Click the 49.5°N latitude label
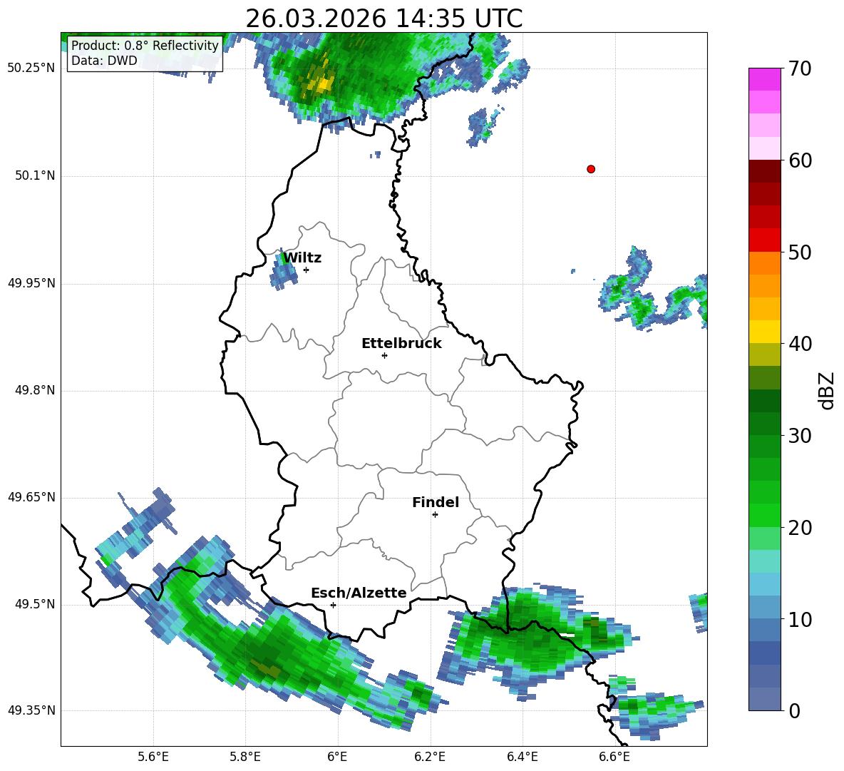The height and width of the screenshot is (771, 844). 36,604
